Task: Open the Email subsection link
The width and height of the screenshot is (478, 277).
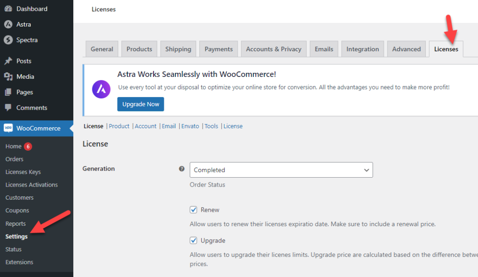Action: [169, 126]
